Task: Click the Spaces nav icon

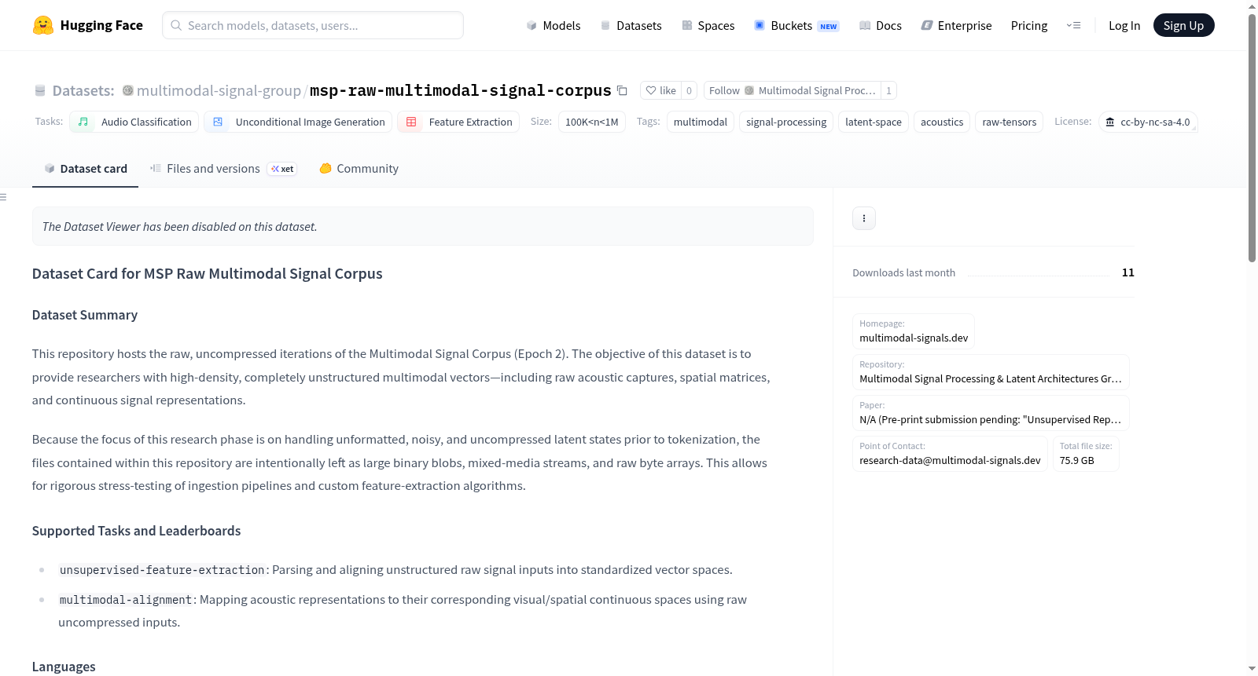Action: (687, 26)
